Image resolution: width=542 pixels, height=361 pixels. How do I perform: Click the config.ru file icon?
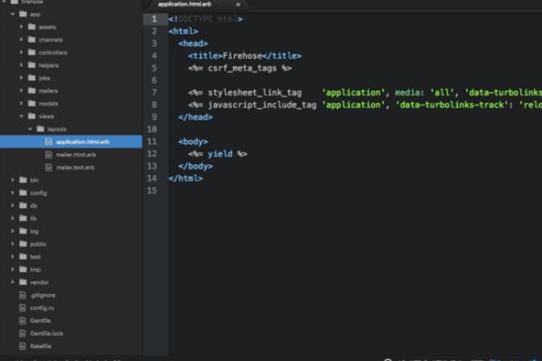point(23,307)
